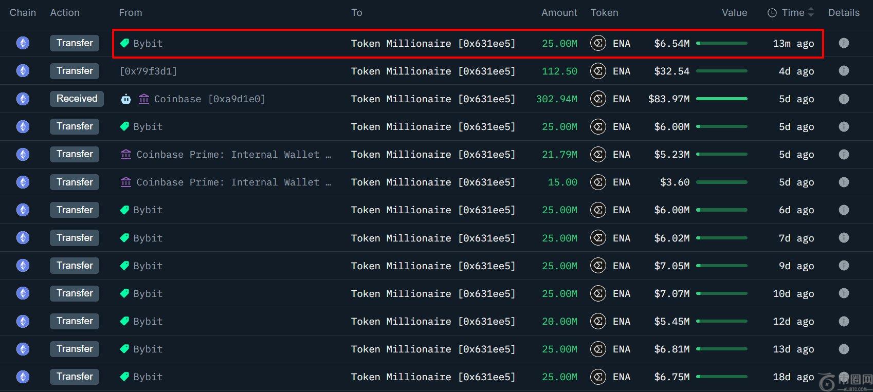Click value bar of the $83.97M transaction
Screen dimensions: 873x392
pos(721,99)
